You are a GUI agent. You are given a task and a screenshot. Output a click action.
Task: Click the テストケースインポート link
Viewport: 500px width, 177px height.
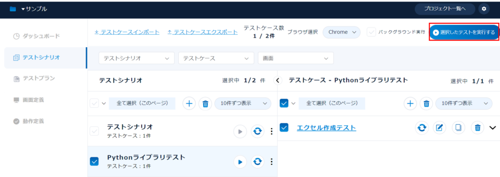(127, 32)
